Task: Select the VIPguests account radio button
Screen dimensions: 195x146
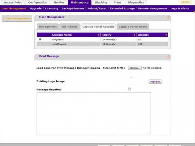Action: [x=40, y=40]
